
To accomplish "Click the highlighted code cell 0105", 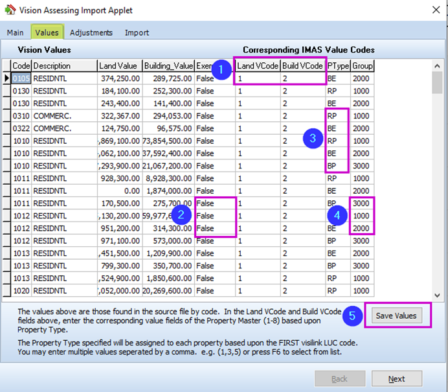I will (x=21, y=78).
